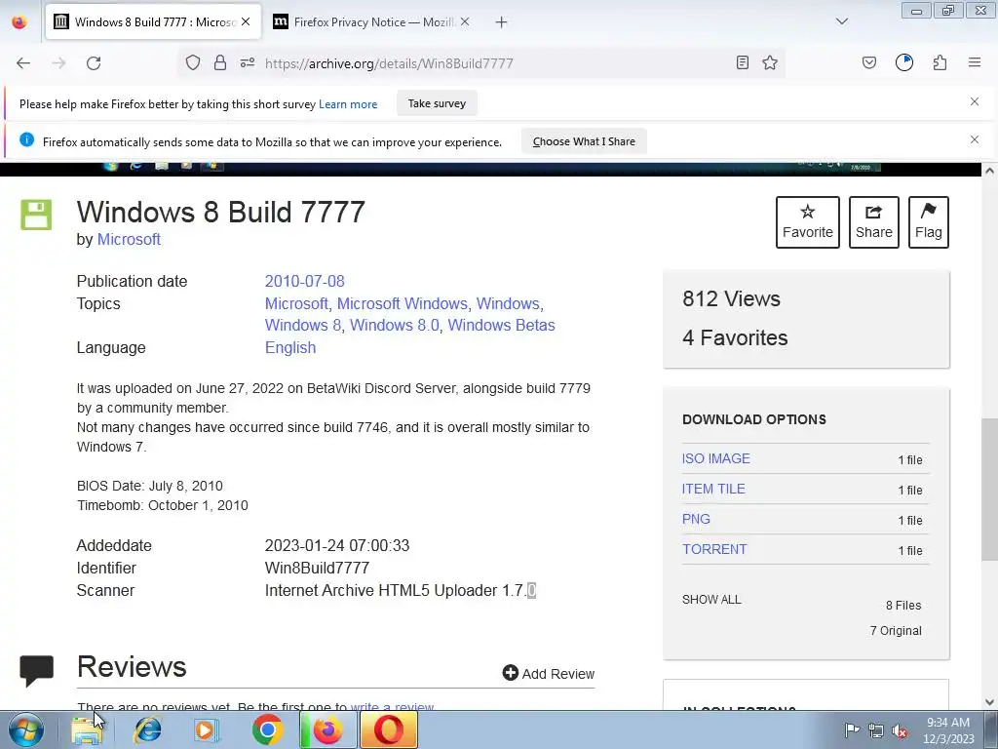Click the Identifier value Win8Build7777

click(x=317, y=569)
